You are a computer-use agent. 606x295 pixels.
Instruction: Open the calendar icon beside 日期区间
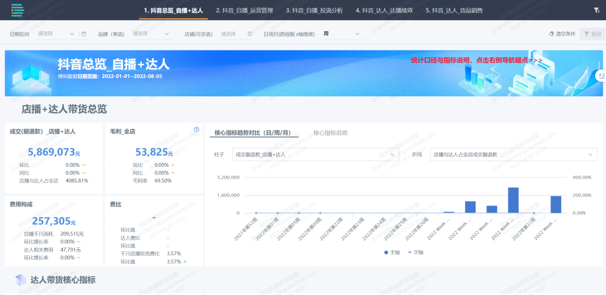pos(84,34)
